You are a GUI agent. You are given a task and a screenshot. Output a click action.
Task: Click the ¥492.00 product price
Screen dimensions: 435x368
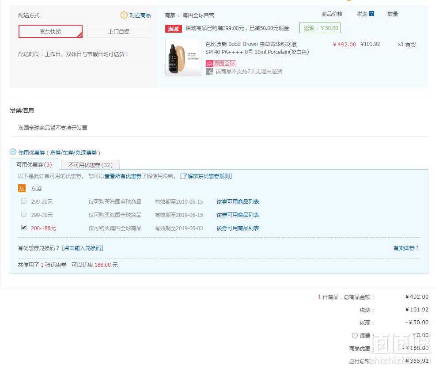(x=344, y=45)
